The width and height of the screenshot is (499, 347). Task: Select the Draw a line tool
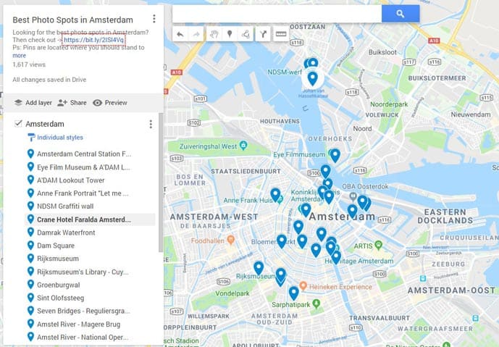coord(246,34)
